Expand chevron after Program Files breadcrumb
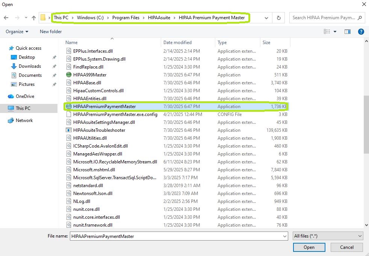This screenshot has width=369, height=256. (x=144, y=18)
